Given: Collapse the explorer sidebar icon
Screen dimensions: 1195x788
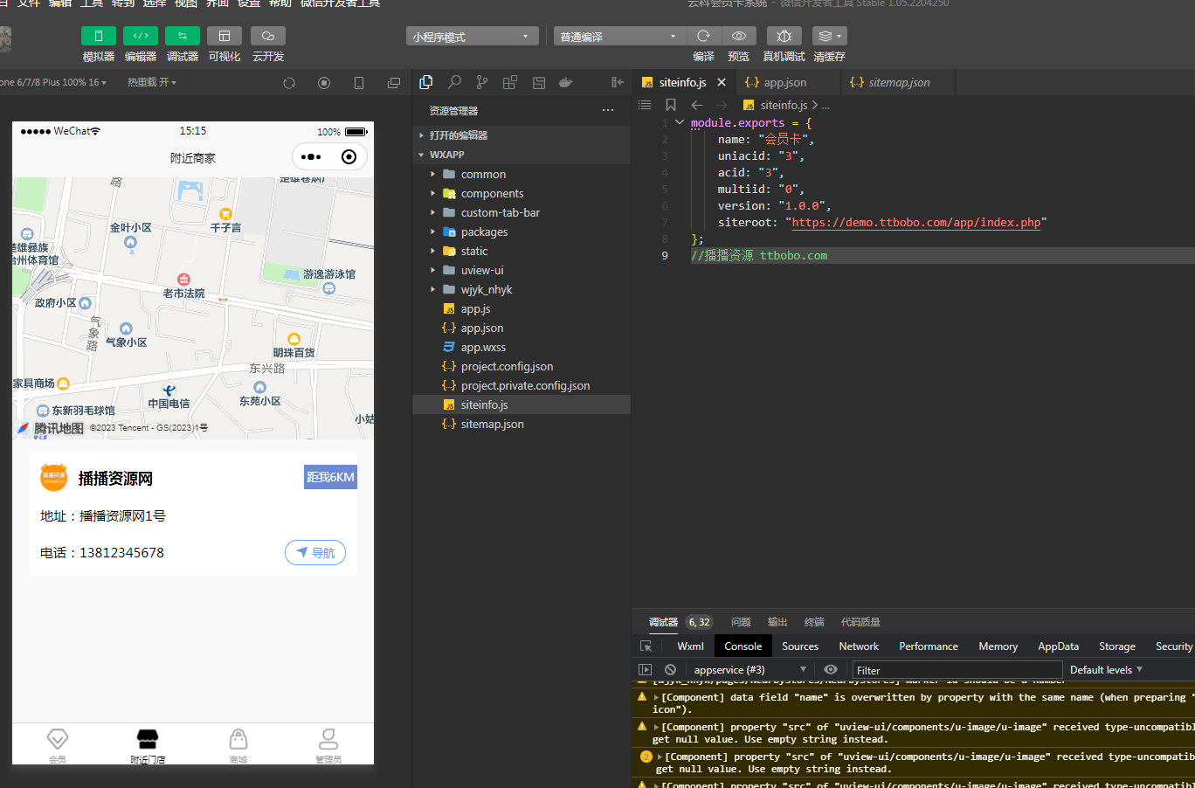Looking at the screenshot, I should pos(618,82).
